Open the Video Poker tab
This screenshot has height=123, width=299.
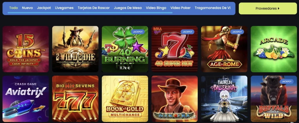pyautogui.click(x=180, y=8)
